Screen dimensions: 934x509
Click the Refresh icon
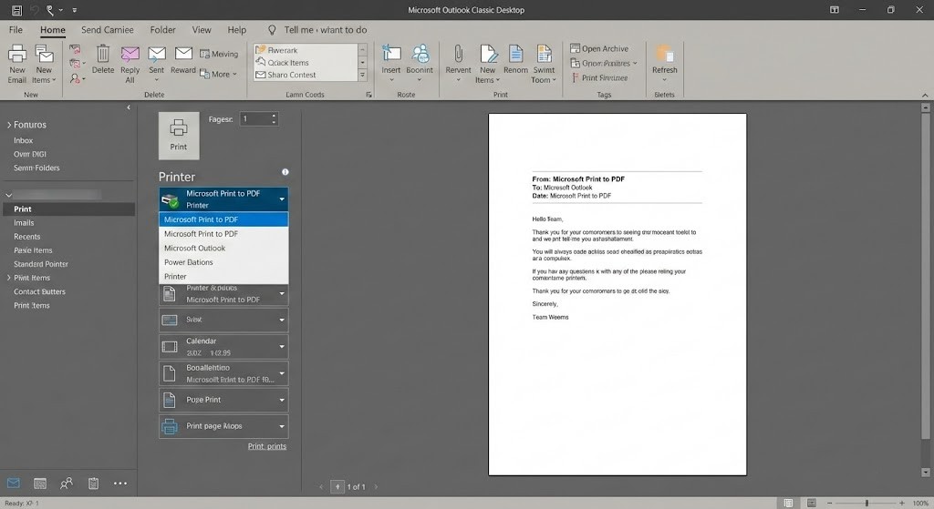click(x=665, y=54)
